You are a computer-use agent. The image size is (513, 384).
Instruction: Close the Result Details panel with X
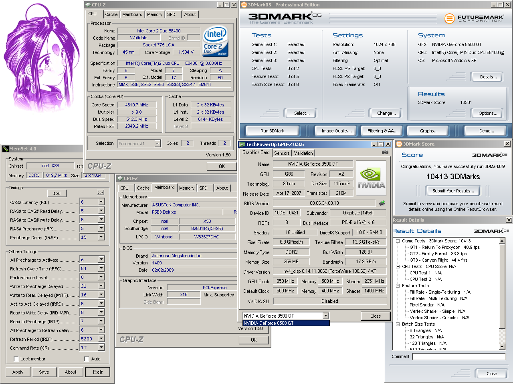pyautogui.click(x=509, y=220)
